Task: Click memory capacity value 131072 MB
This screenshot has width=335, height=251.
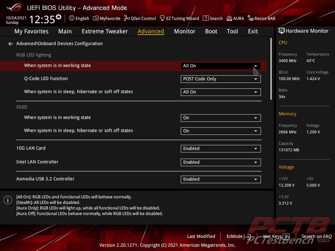Action: pos(289,150)
